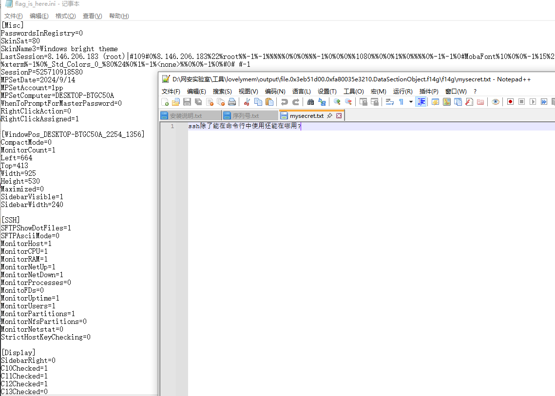Click the Start Recording macro icon
555x396 pixels.
click(x=510, y=102)
